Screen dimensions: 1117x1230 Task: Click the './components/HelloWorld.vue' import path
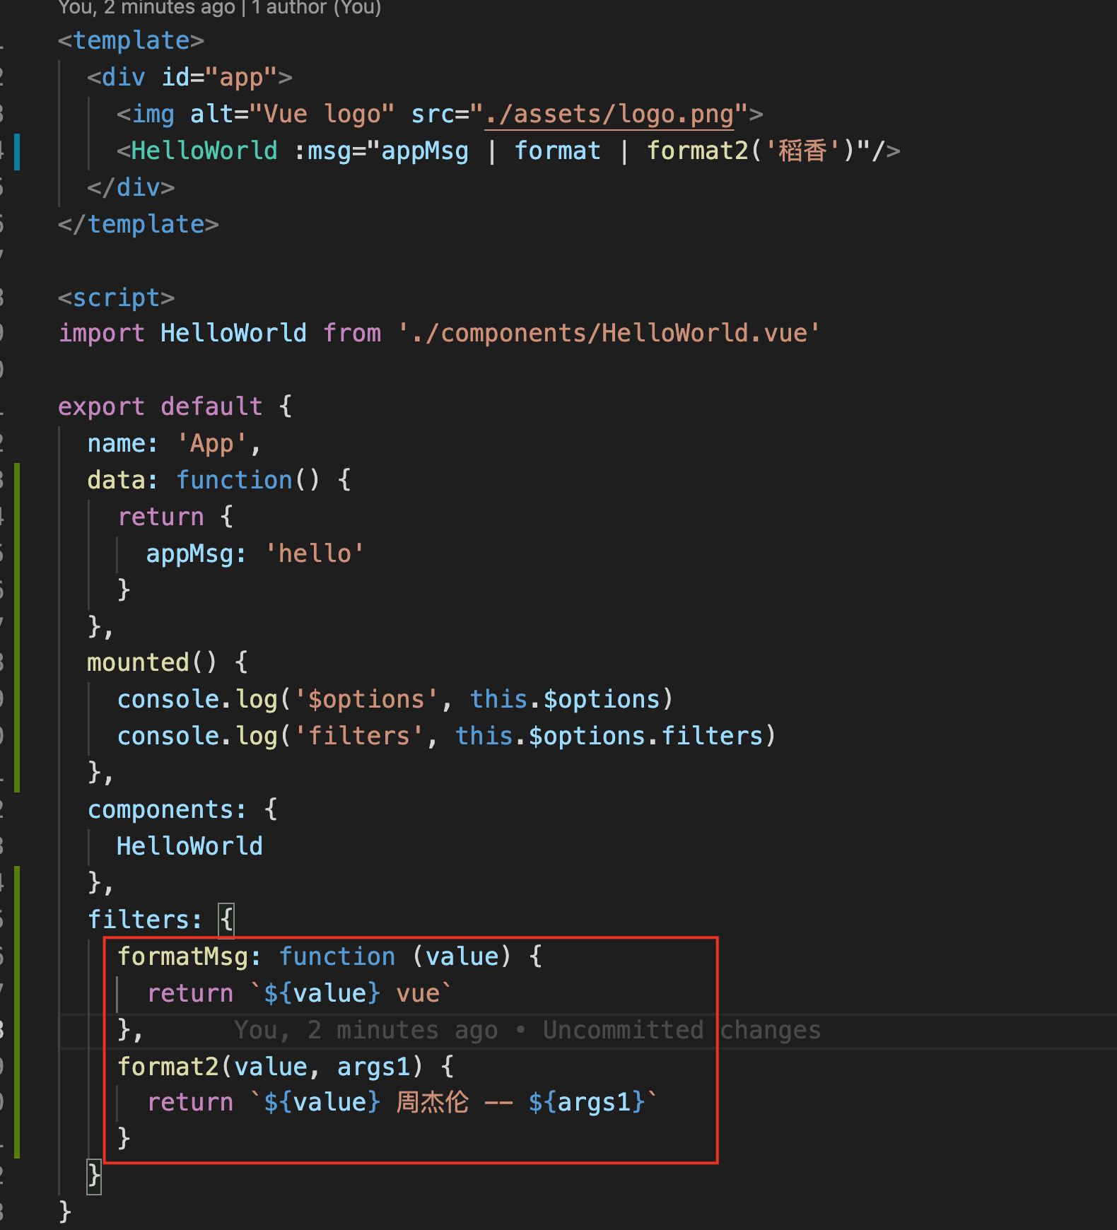[609, 333]
